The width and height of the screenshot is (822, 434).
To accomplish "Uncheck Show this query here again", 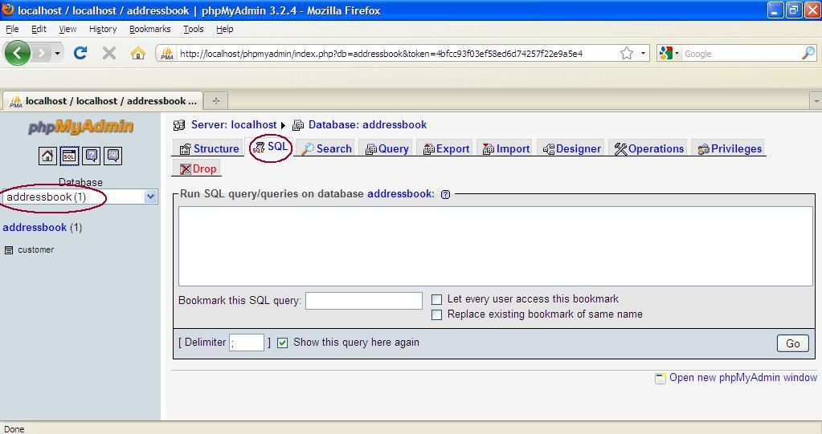I will coord(283,343).
